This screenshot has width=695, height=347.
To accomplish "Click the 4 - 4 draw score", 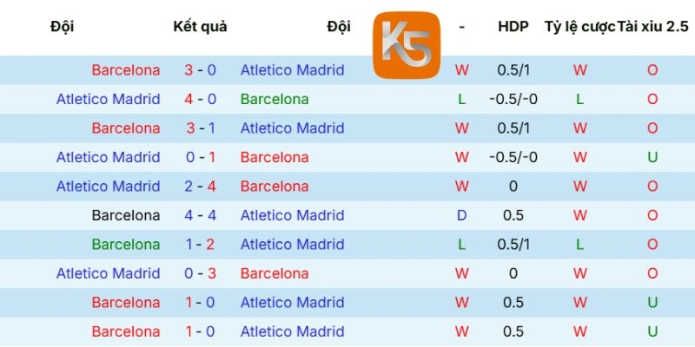I will click(201, 215).
